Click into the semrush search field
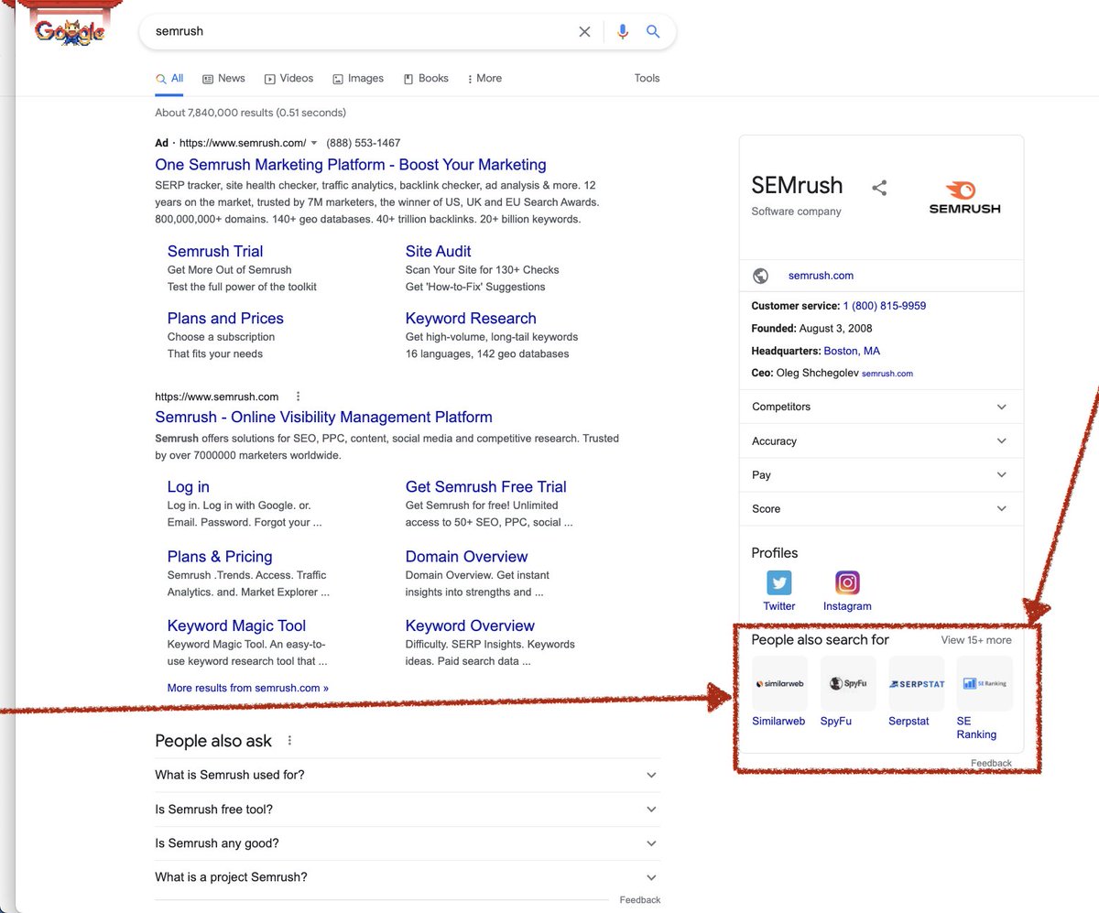 pos(362,31)
